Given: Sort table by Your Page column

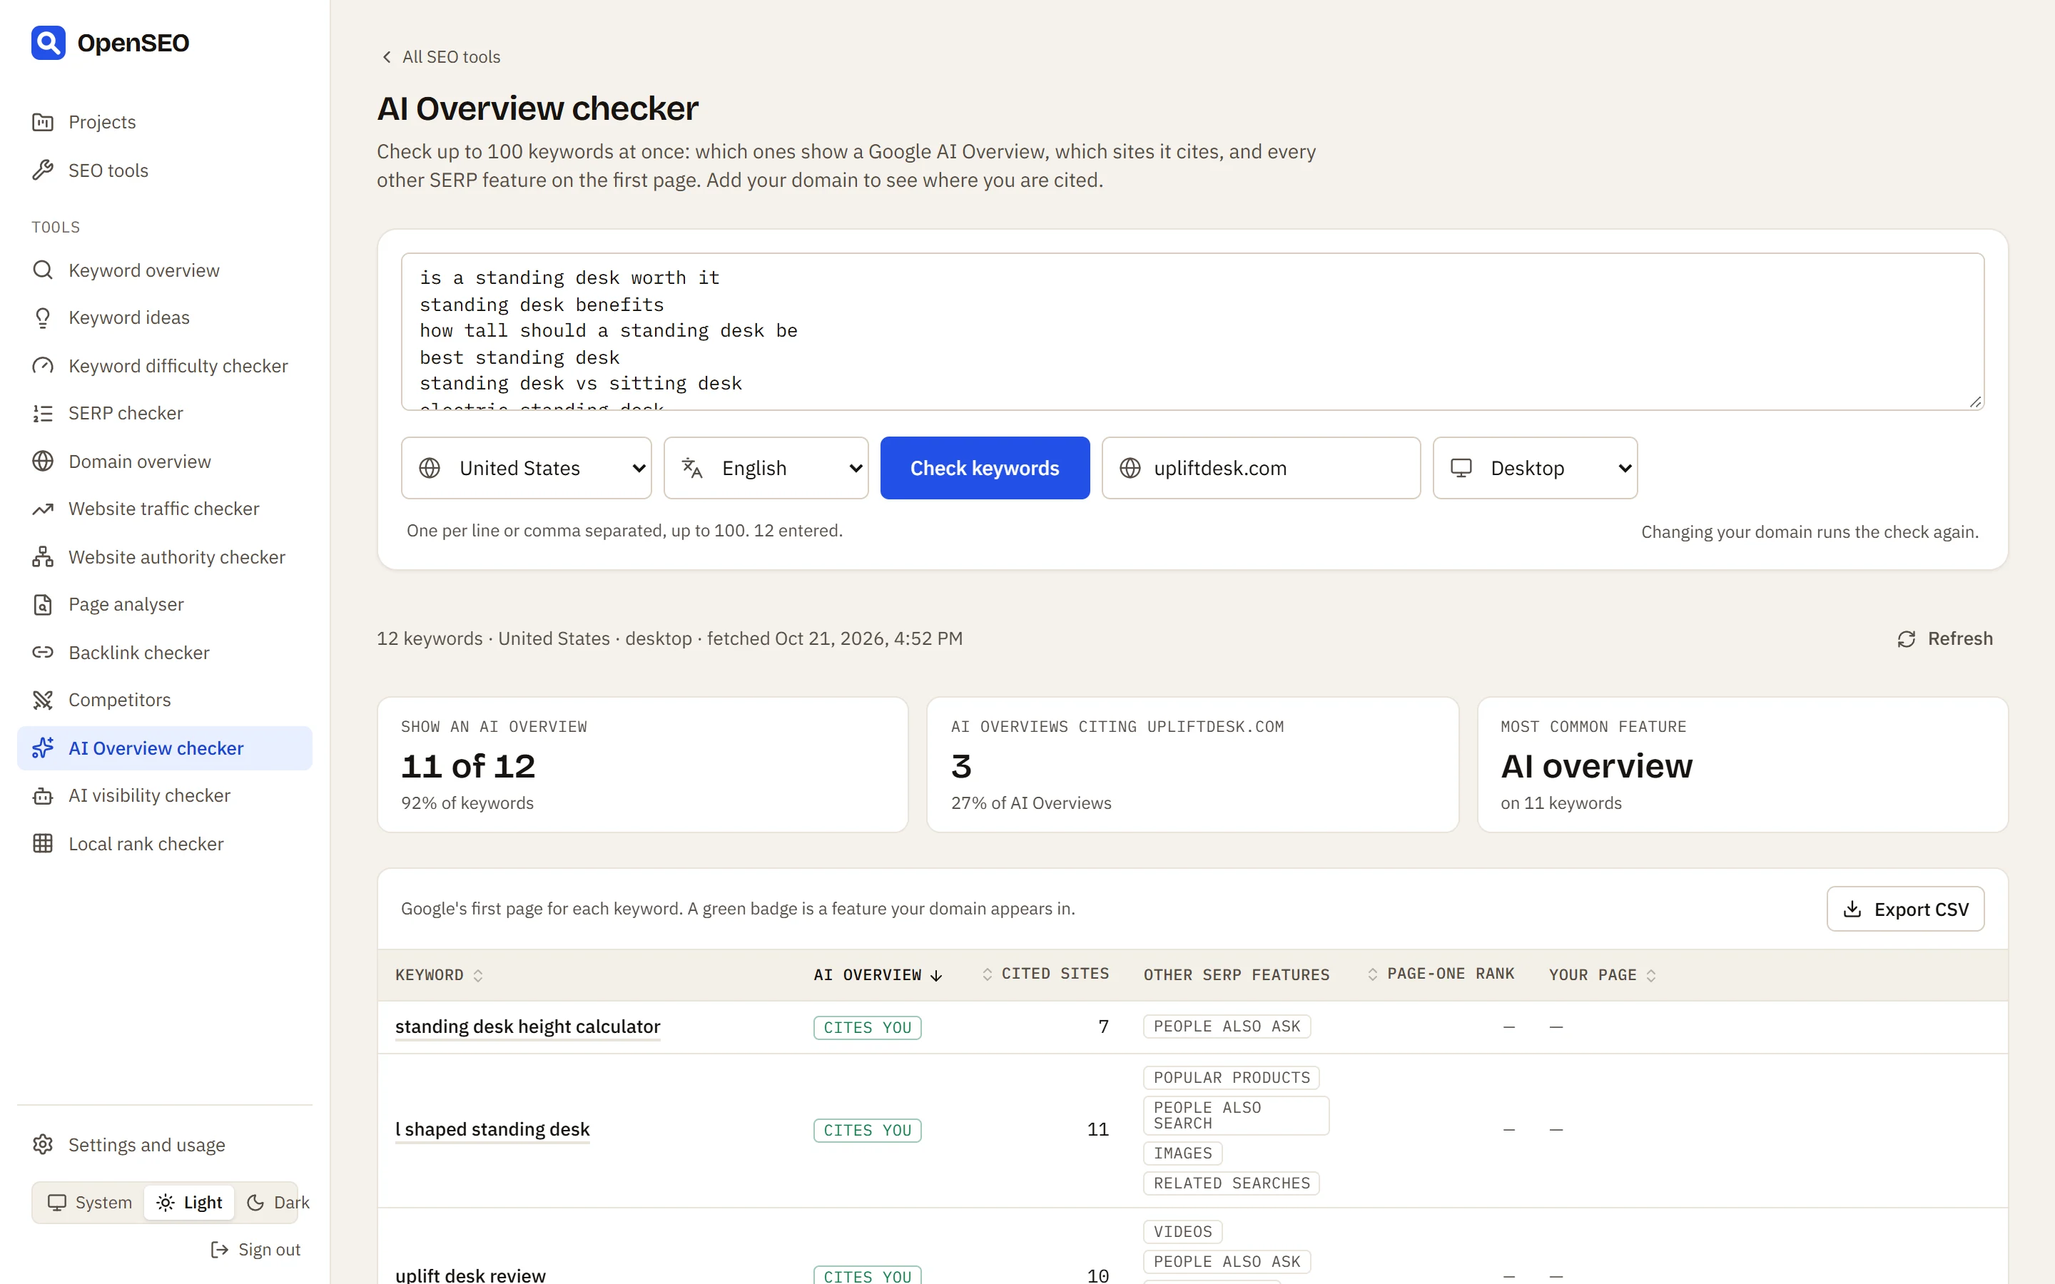Looking at the screenshot, I should click(x=1603, y=975).
